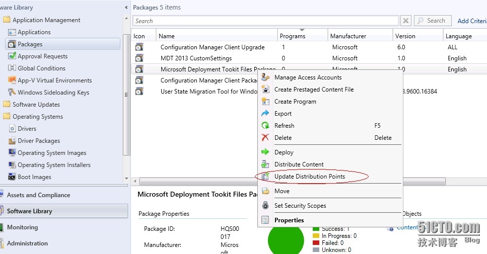Click the Operating Systems folder icon
Screen dimensions: 487x254
7,116
